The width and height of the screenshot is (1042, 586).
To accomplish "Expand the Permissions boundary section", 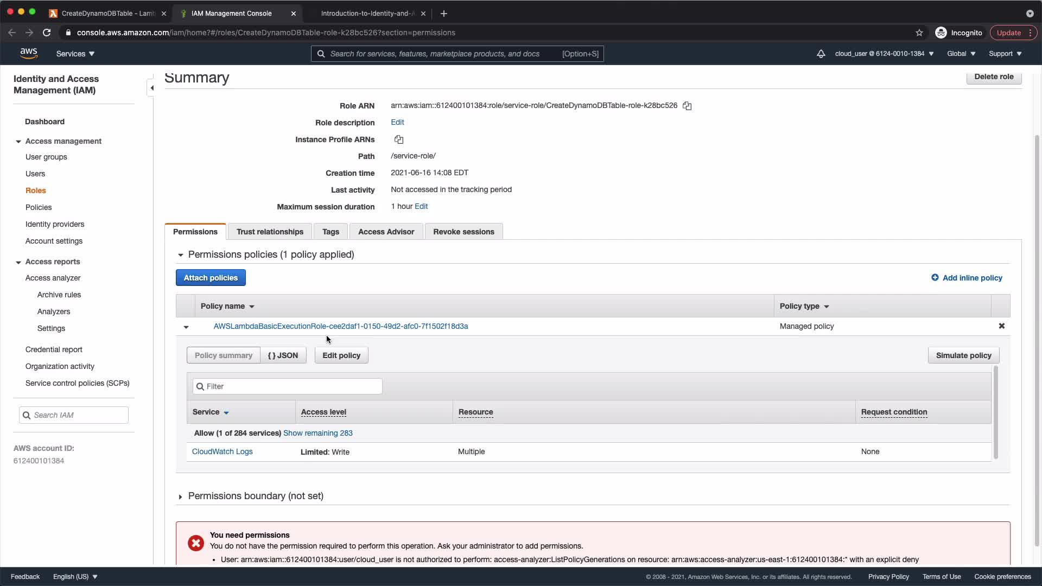I will [x=180, y=496].
